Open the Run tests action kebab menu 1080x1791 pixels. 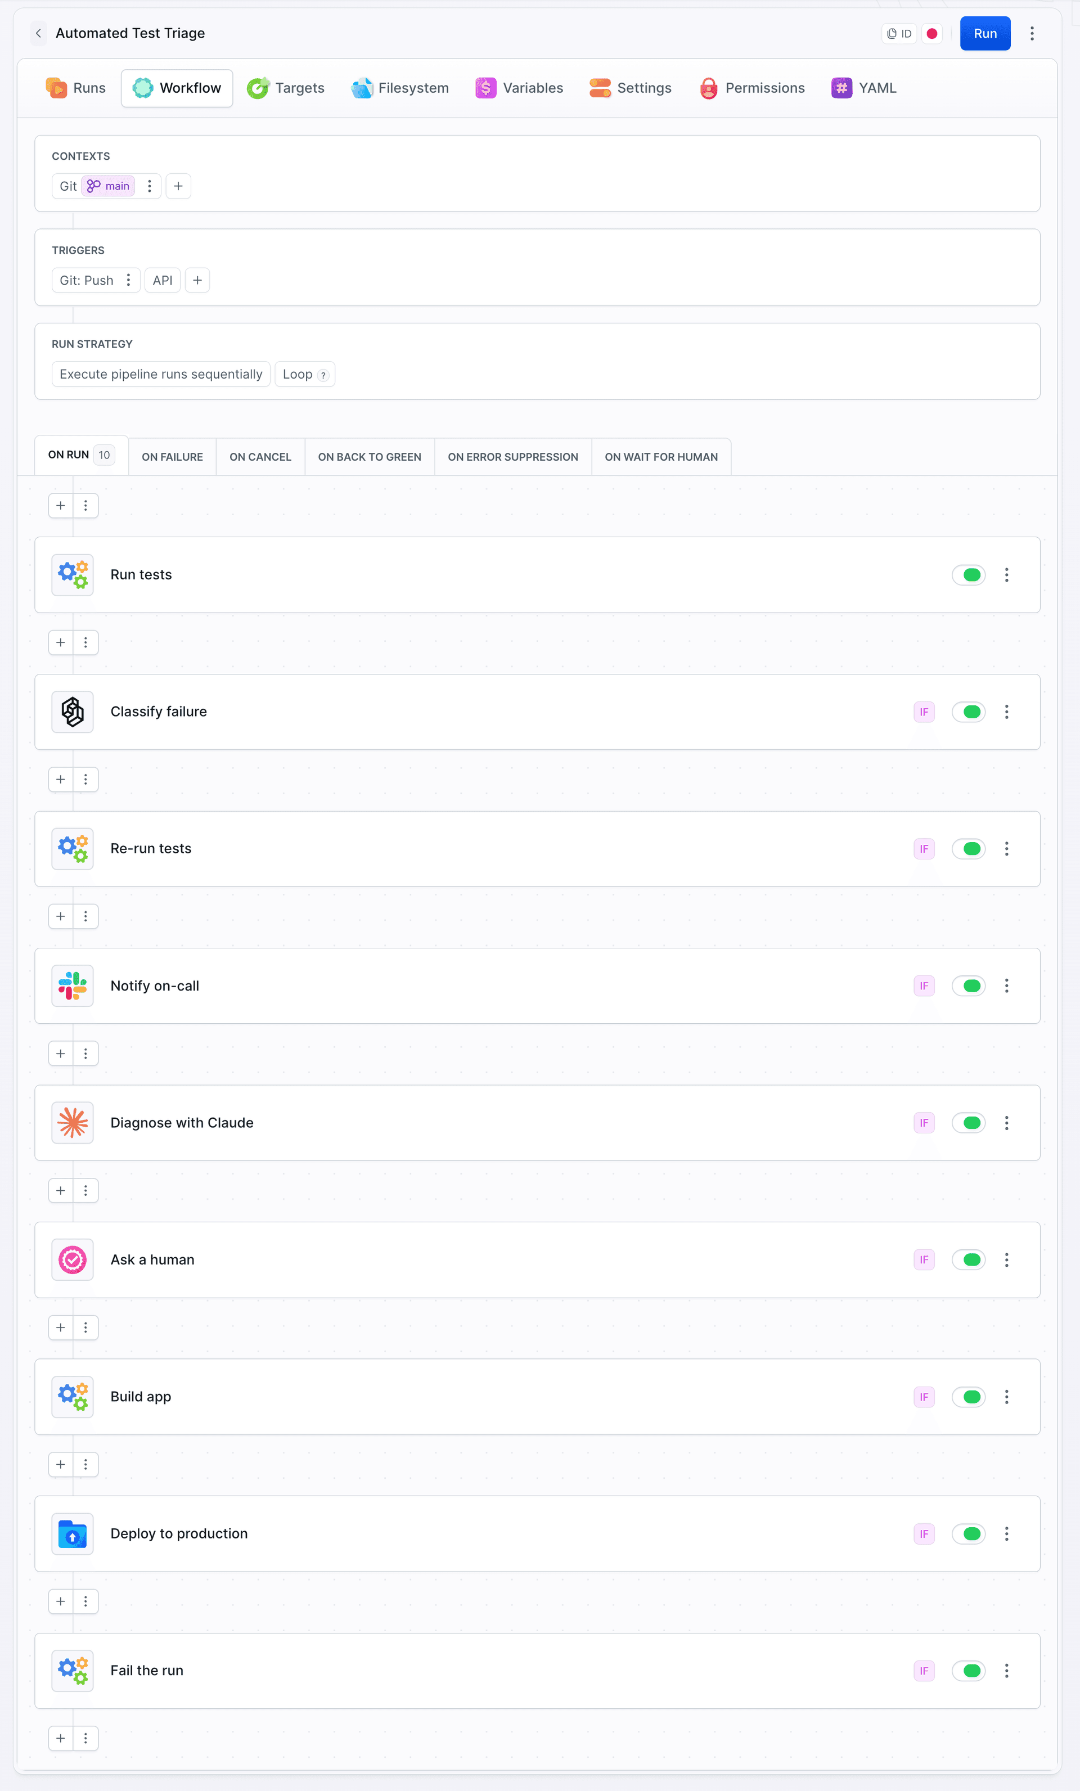(1007, 575)
